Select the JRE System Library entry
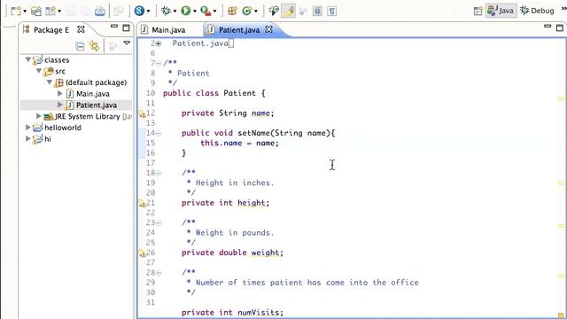This screenshot has width=567, height=319. pos(87,116)
